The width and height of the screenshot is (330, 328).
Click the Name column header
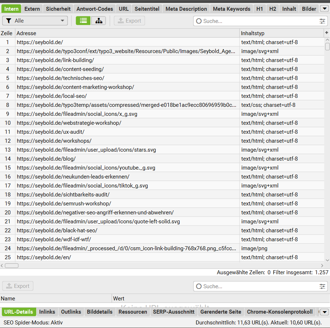tap(56, 298)
